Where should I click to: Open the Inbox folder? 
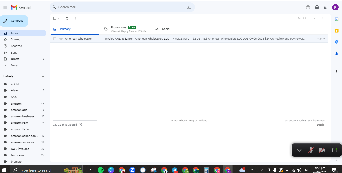23,33
